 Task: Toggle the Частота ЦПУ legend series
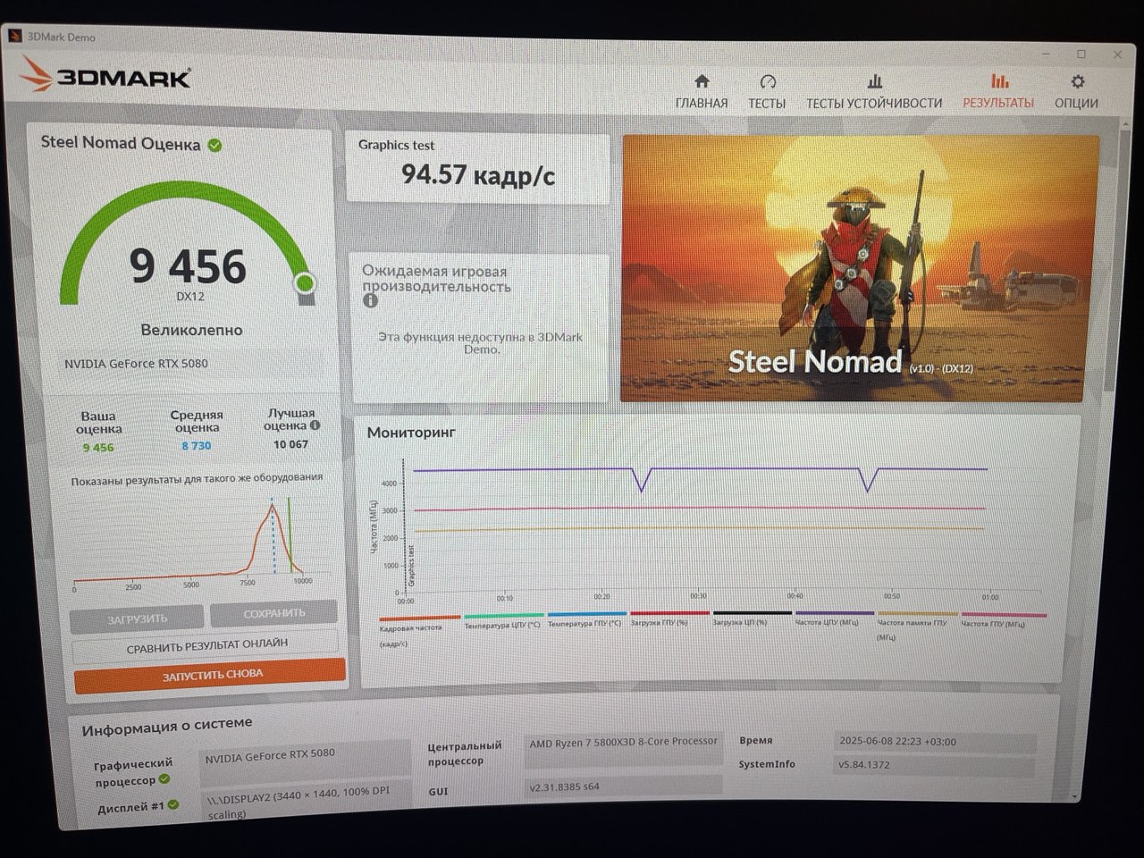click(834, 618)
